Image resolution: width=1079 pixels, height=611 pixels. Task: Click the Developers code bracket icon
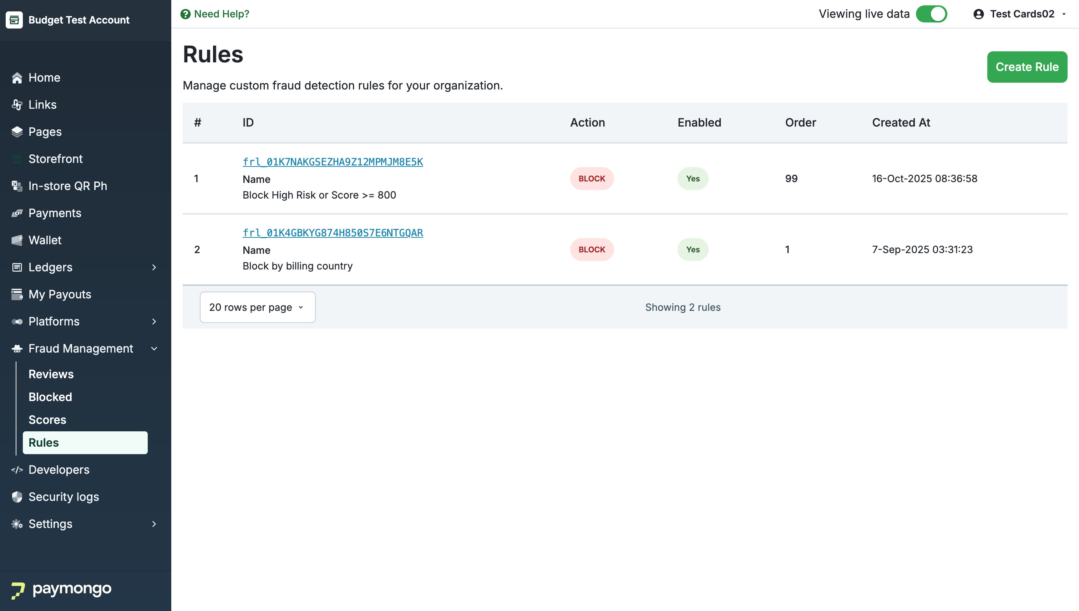17,469
